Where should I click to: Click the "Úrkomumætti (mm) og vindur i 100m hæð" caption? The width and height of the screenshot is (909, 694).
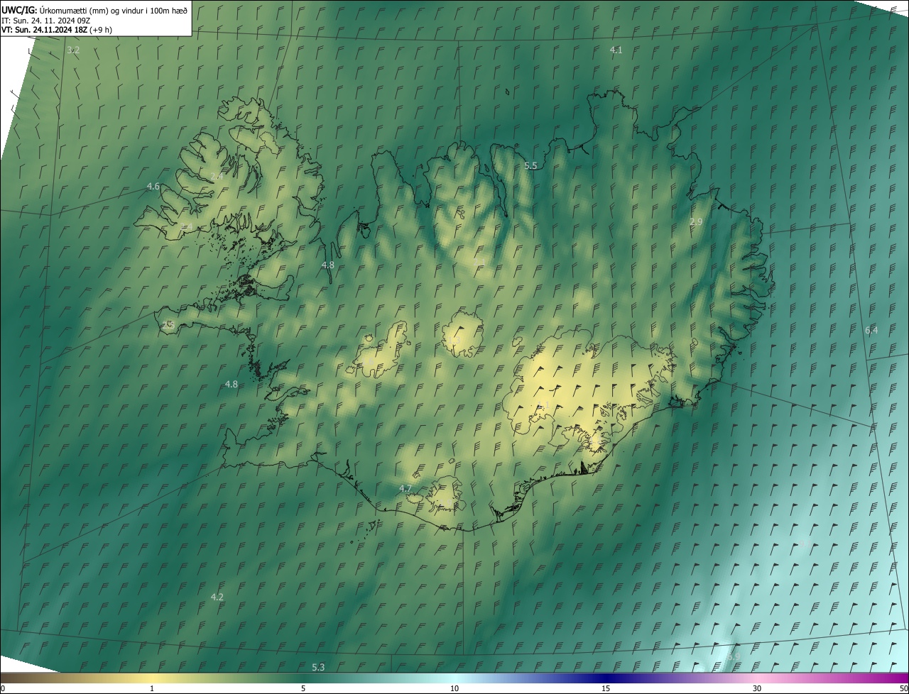coord(114,10)
